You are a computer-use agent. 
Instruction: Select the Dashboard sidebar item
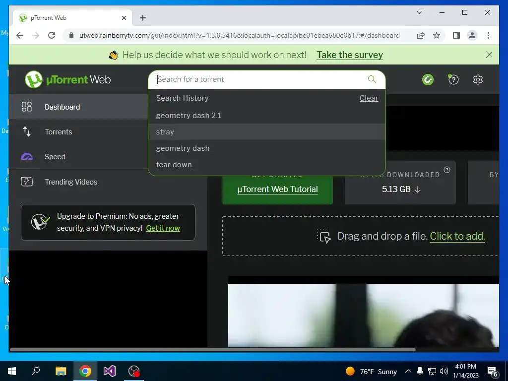[78, 107]
